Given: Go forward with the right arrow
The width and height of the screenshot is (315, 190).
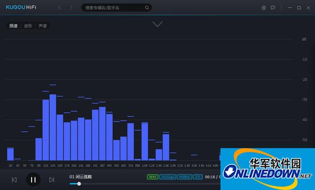Looking at the screenshot, I should tap(71, 8).
